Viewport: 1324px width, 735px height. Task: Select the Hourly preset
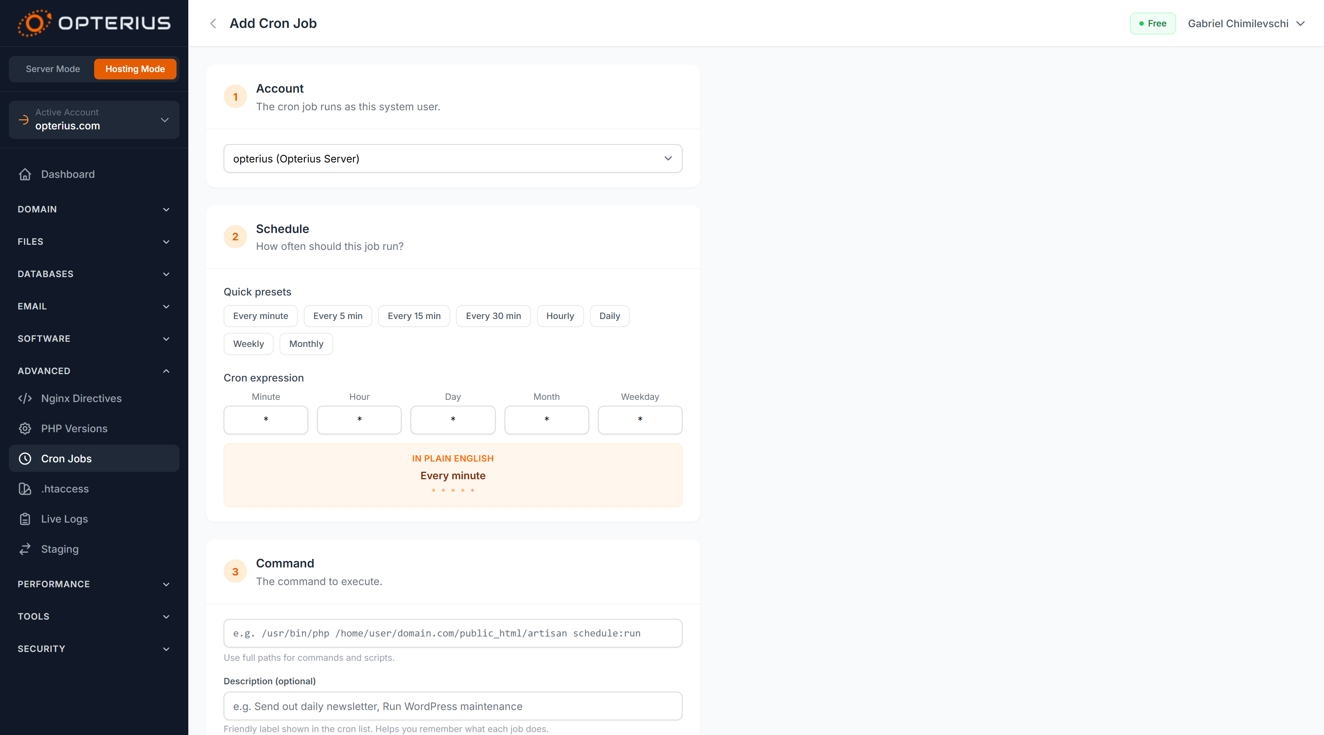(x=560, y=316)
